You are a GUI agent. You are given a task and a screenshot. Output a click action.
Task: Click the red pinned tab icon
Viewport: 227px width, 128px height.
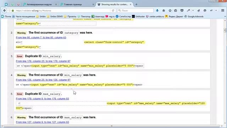coord(18,5)
